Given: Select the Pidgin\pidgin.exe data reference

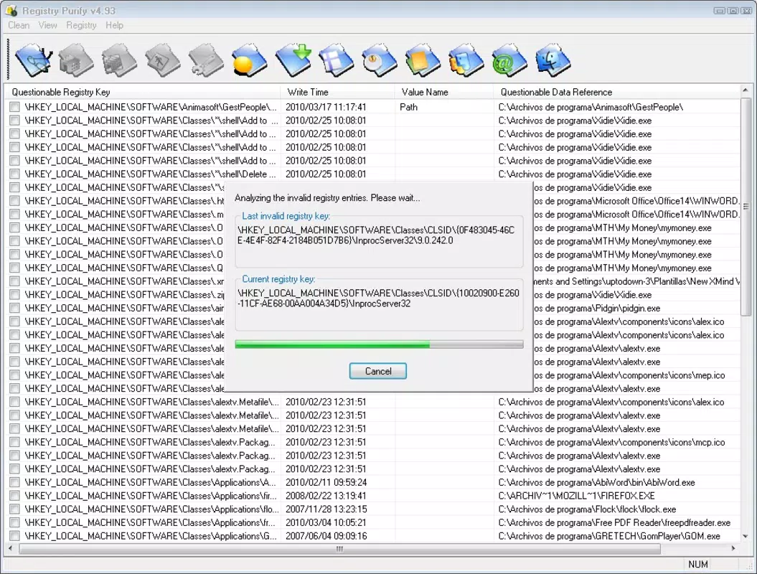Looking at the screenshot, I should pyautogui.click(x=597, y=308).
